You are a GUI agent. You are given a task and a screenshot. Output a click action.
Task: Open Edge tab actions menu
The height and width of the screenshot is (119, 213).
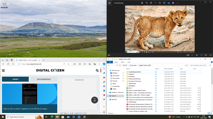pyautogui.click(x=12, y=60)
